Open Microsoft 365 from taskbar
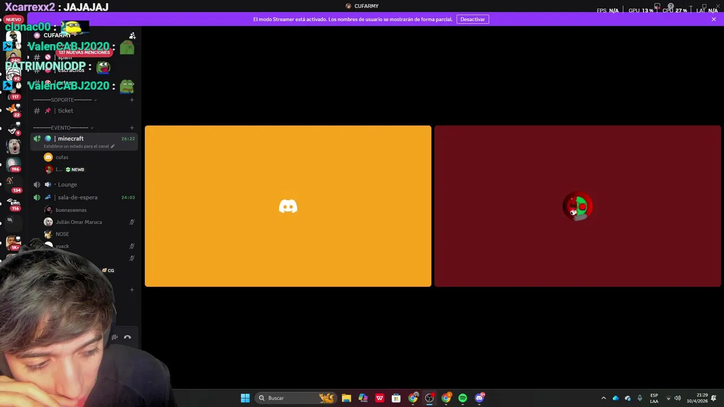724x407 pixels. coord(363,398)
